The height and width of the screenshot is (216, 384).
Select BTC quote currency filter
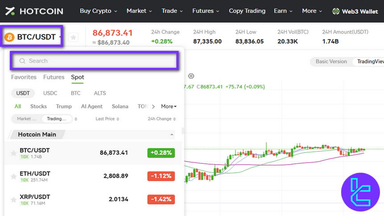[75, 93]
